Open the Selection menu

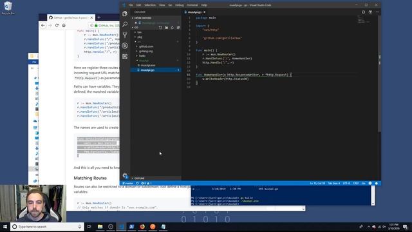[x=150, y=5]
